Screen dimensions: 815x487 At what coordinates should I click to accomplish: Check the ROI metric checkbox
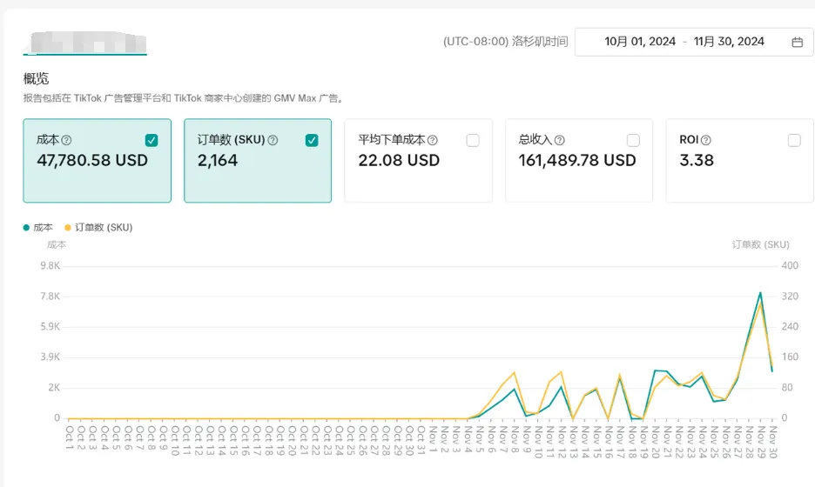794,140
